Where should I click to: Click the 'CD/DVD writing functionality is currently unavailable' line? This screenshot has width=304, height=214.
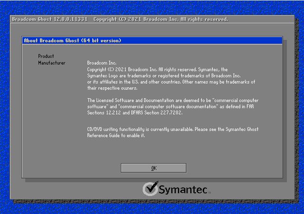(x=173, y=129)
